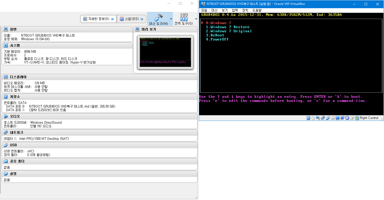Click the 시스템 section chip icon
384x200 pixels.
click(x=6, y=46)
